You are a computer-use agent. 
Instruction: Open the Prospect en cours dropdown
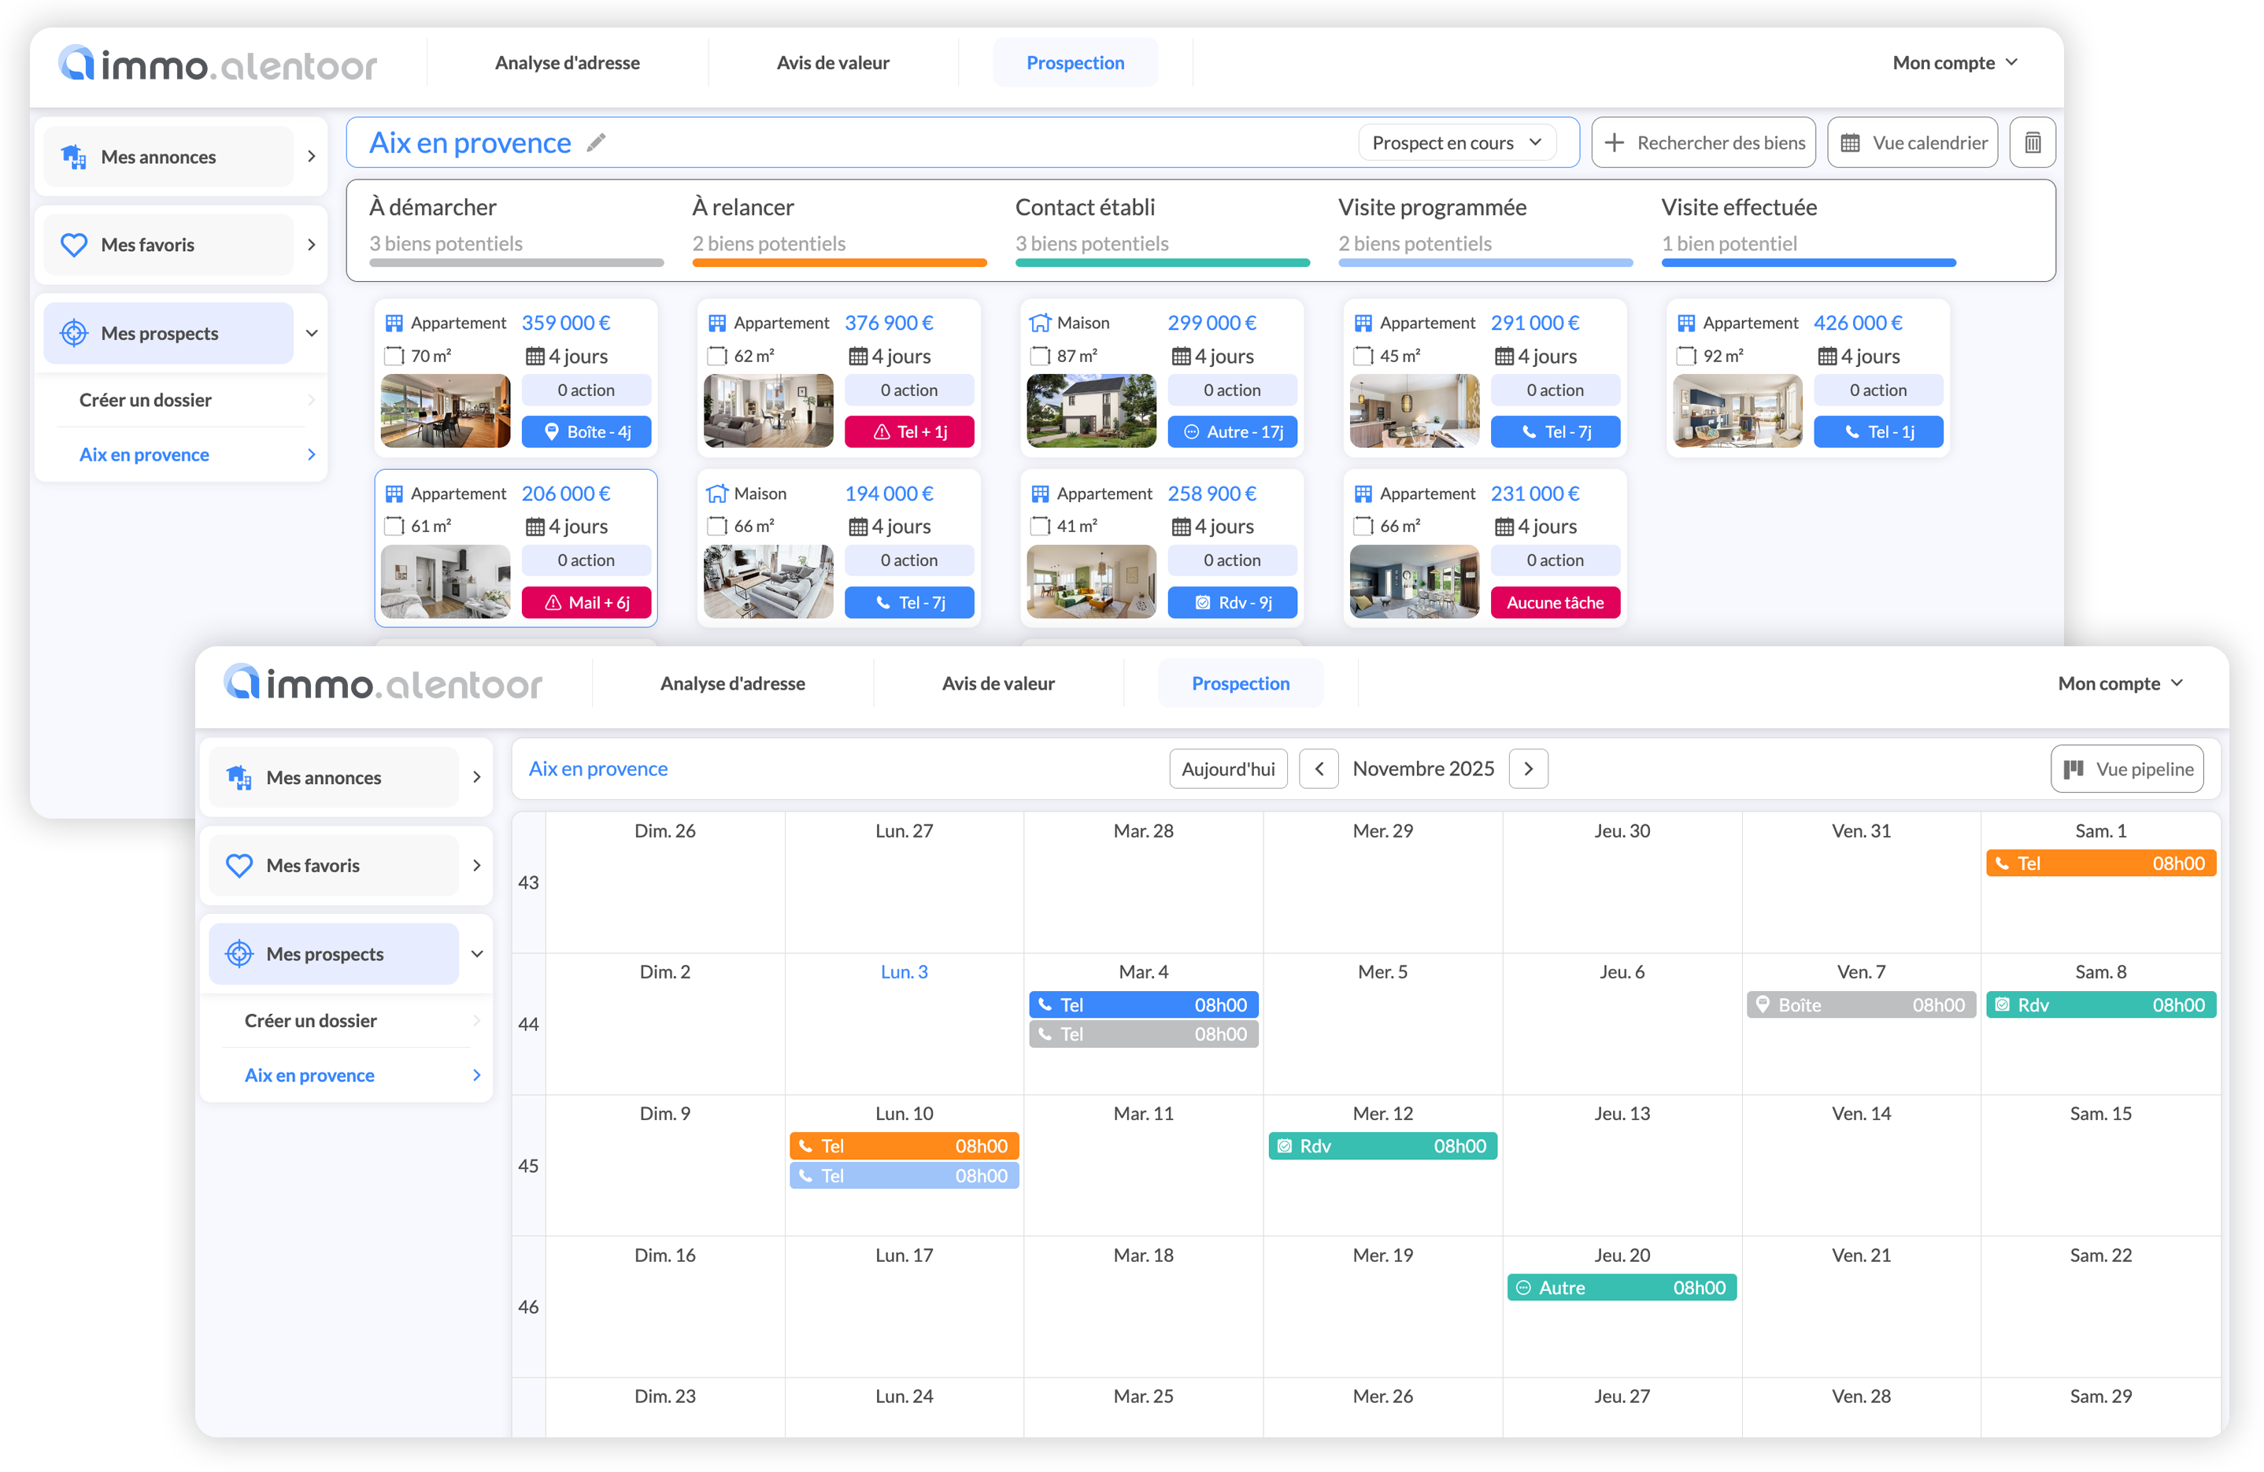pyautogui.click(x=1456, y=142)
